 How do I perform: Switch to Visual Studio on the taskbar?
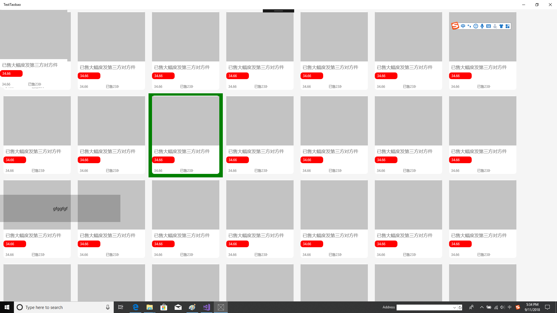tap(207, 307)
